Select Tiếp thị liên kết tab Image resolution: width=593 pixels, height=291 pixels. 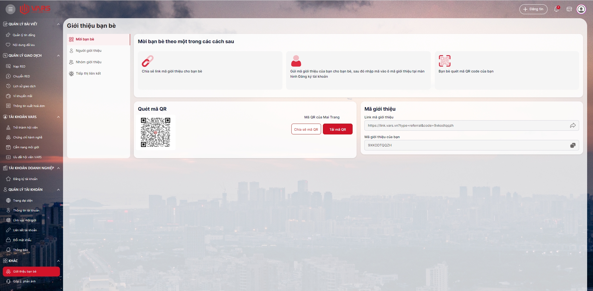88,73
